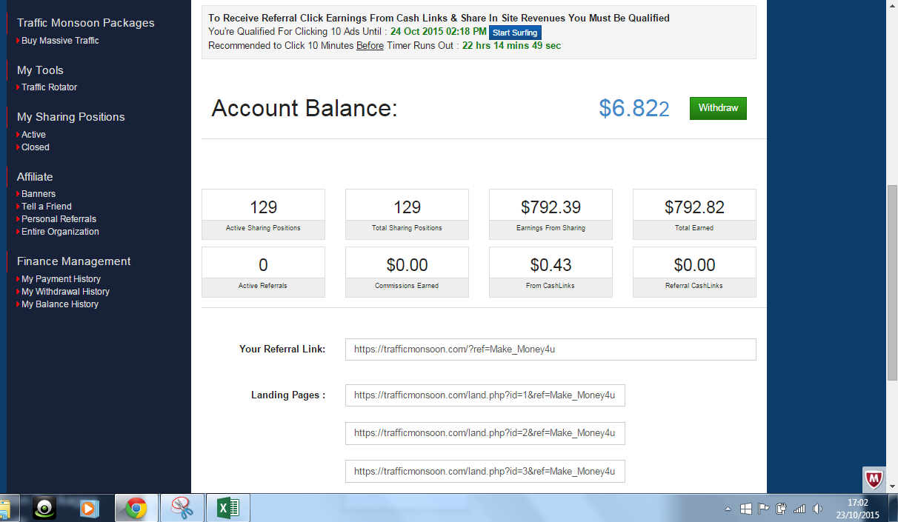Image resolution: width=898 pixels, height=522 pixels.
Task: Open Buy Massive Traffic link
Action: click(60, 41)
